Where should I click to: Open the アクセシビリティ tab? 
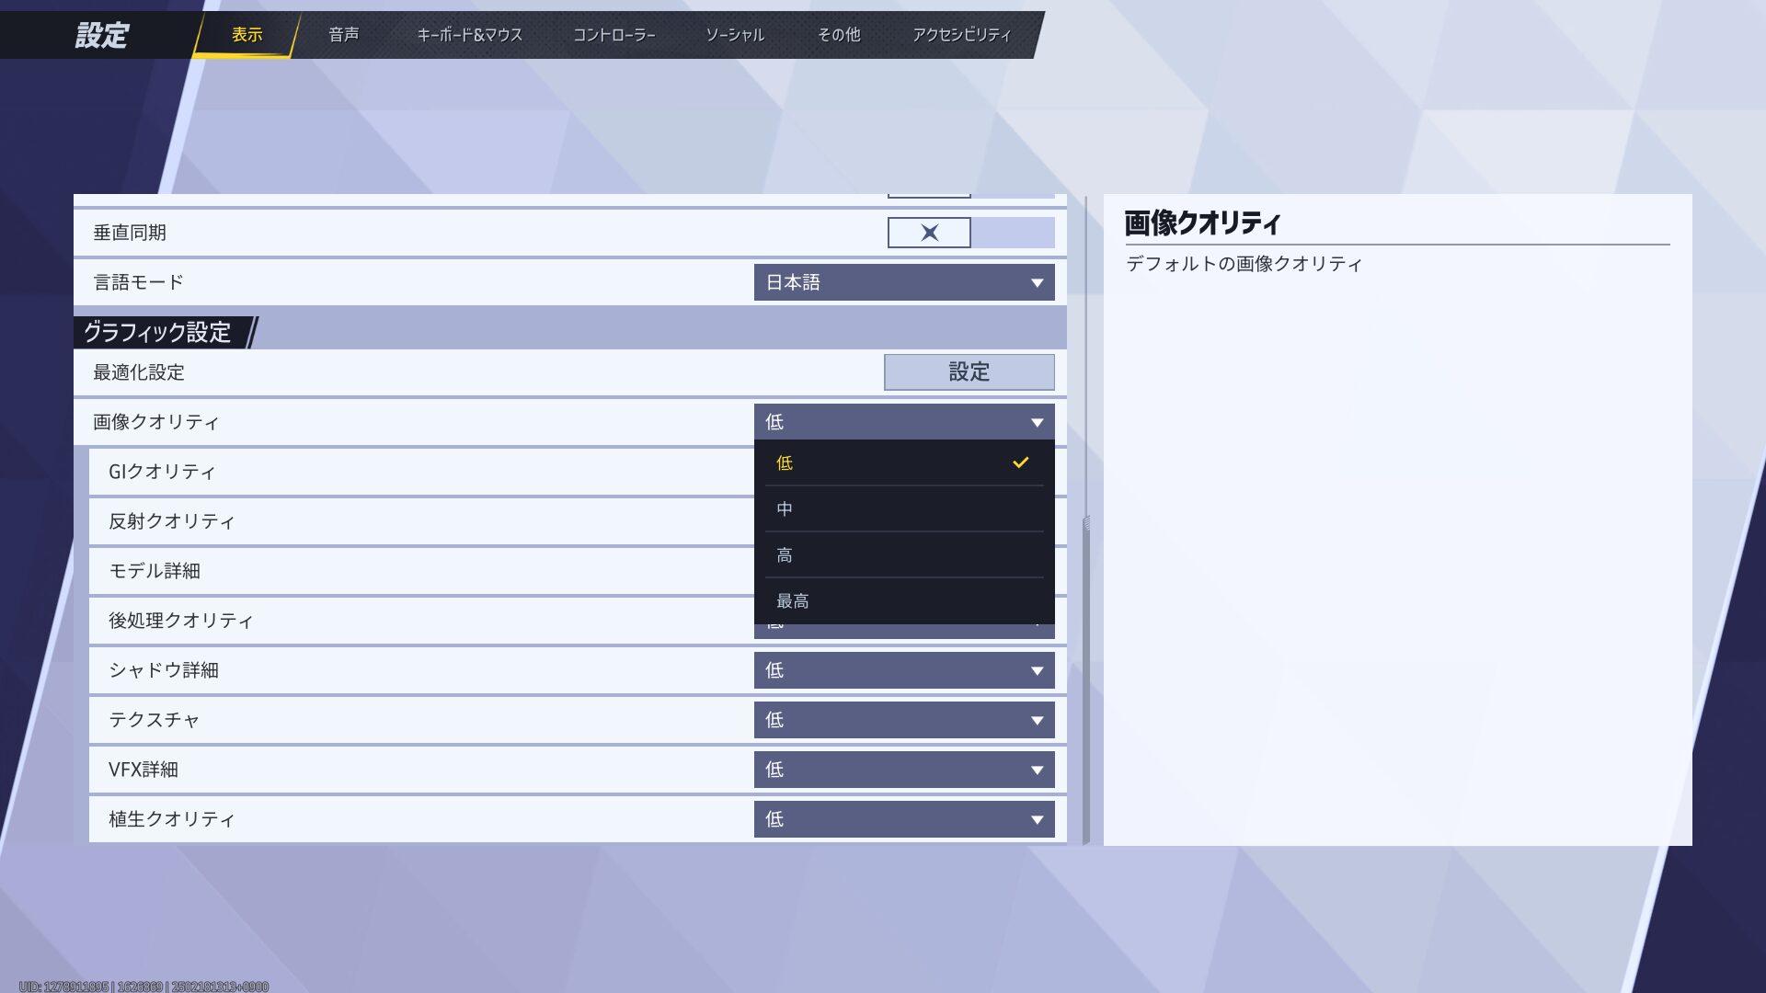[x=961, y=35]
